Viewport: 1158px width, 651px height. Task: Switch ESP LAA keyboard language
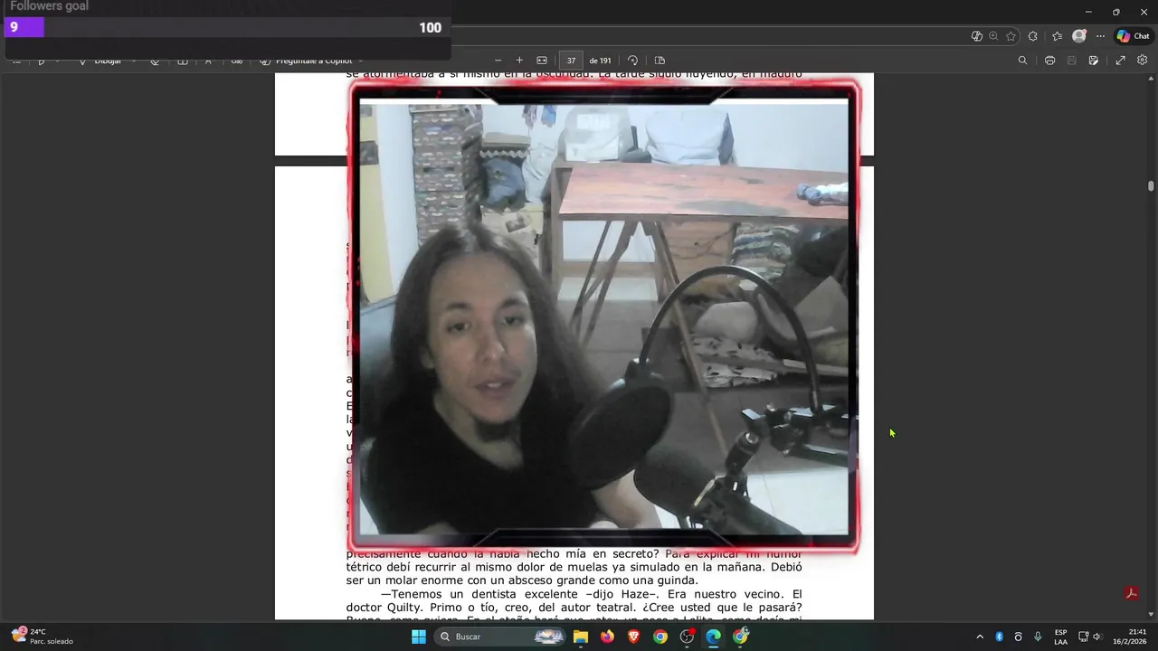click(x=1060, y=637)
